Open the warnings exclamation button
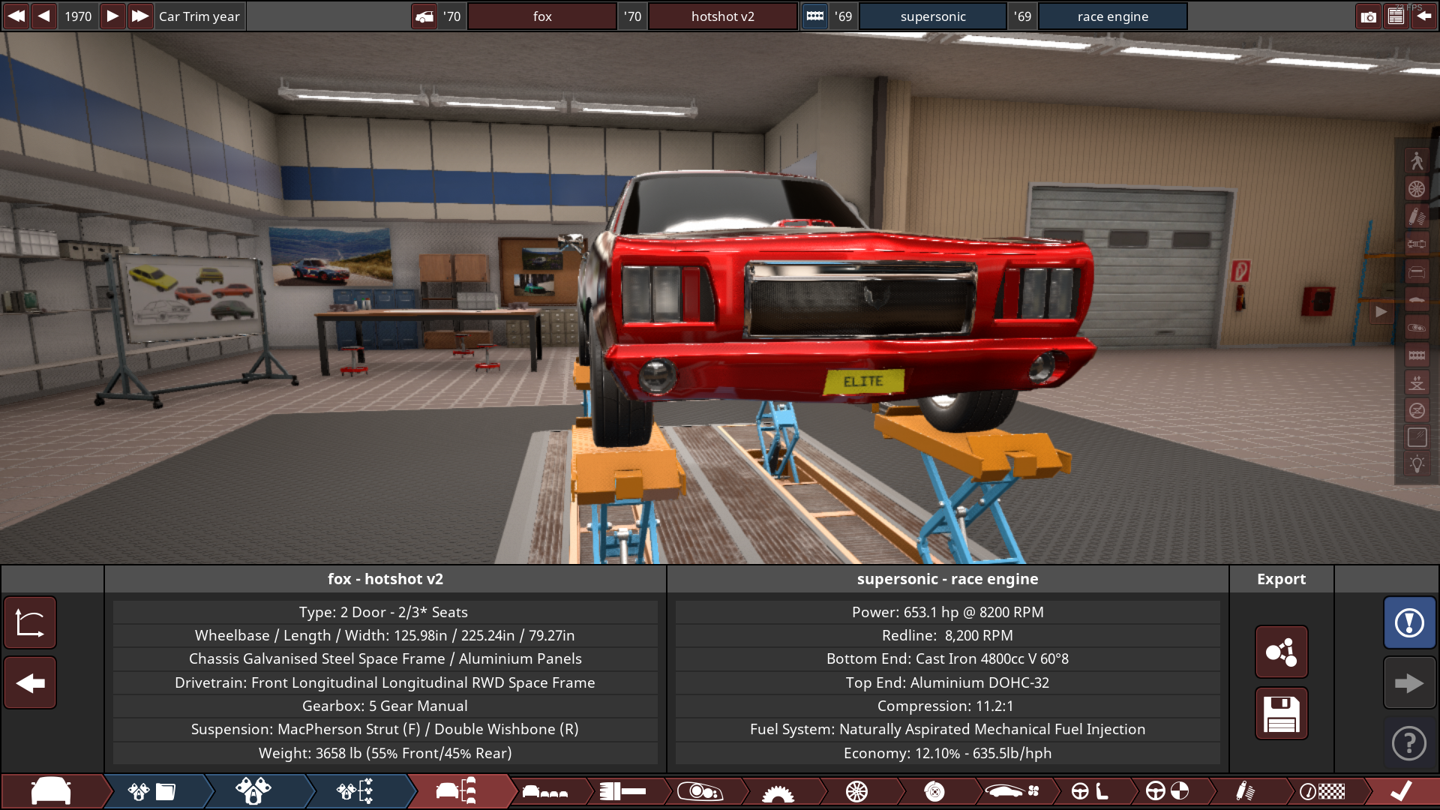 (1409, 622)
